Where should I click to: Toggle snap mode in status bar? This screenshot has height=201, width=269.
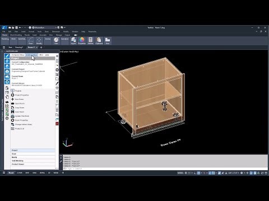pos(189,173)
